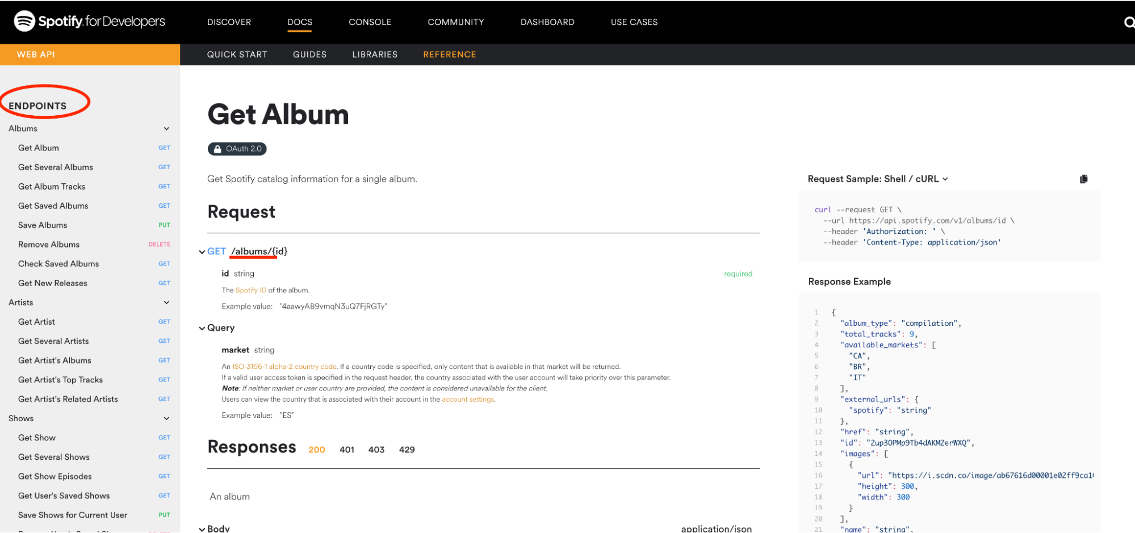The width and height of the screenshot is (1135, 533).
Task: Collapse the Artists sidebar section
Action: [x=166, y=303]
